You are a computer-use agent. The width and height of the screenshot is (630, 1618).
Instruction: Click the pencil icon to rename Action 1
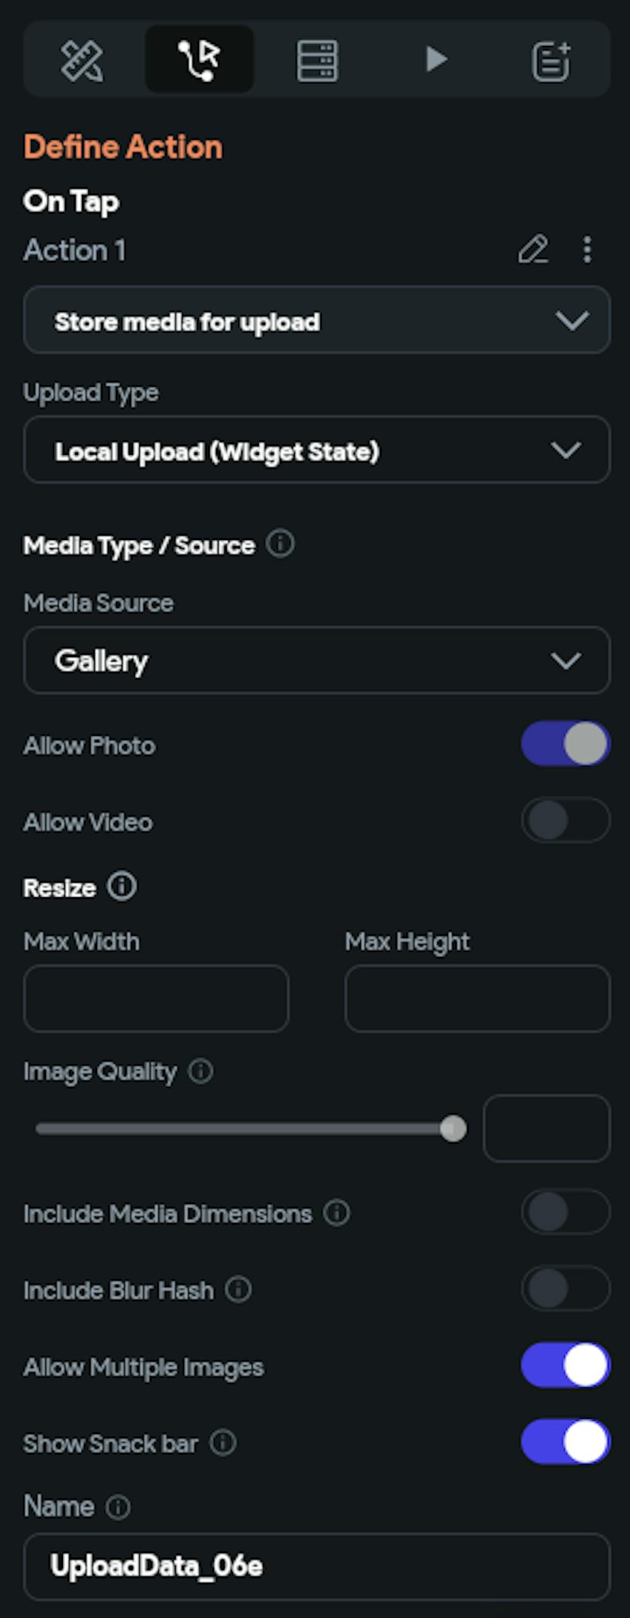(533, 250)
